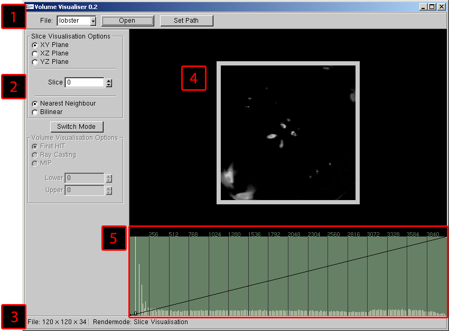Maximize the Volume Visualiser window

point(432,7)
